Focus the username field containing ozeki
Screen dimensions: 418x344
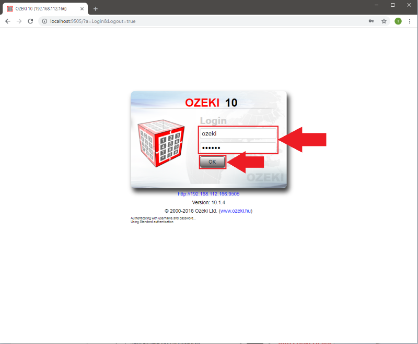coord(238,133)
